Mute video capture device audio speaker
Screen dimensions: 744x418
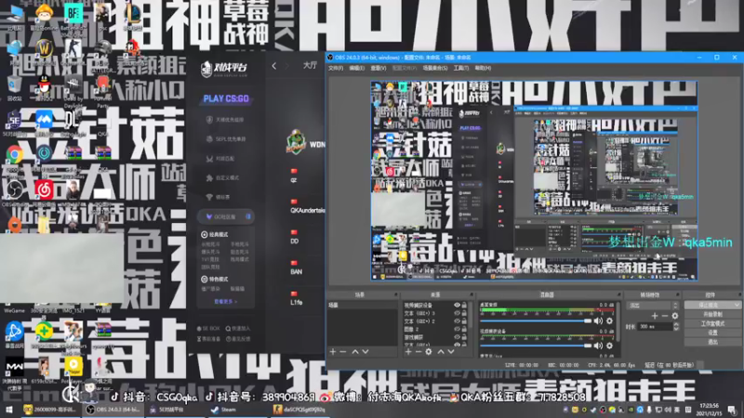tap(598, 346)
